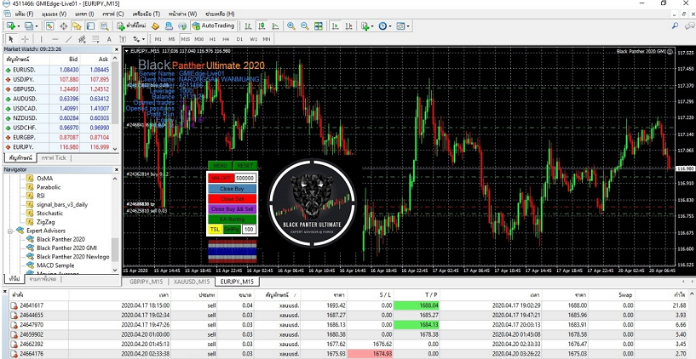Select the crosshair cursor tool
This screenshot has width=696, height=359.
click(x=25, y=39)
